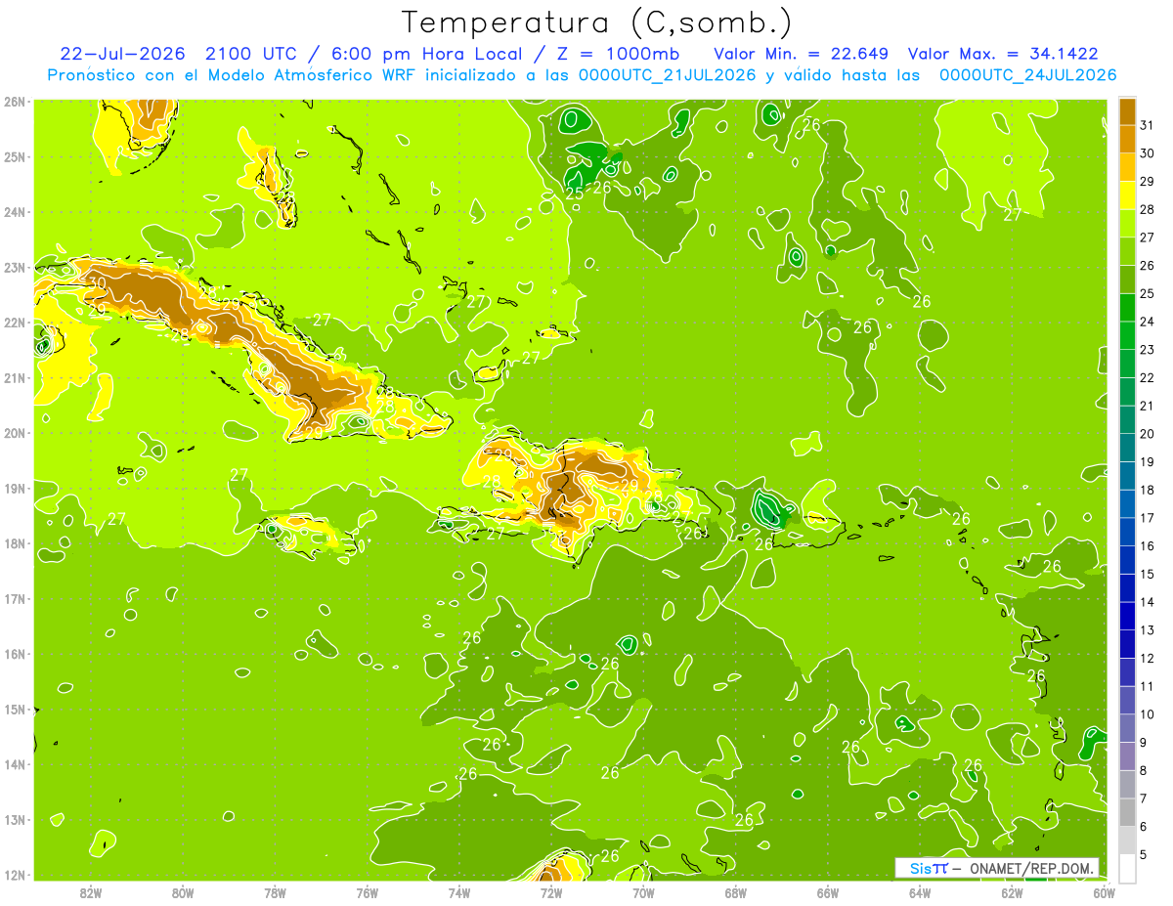This screenshot has height=906, width=1173.
Task: Click the '13N' latitude axis label
Action: pos(15,820)
